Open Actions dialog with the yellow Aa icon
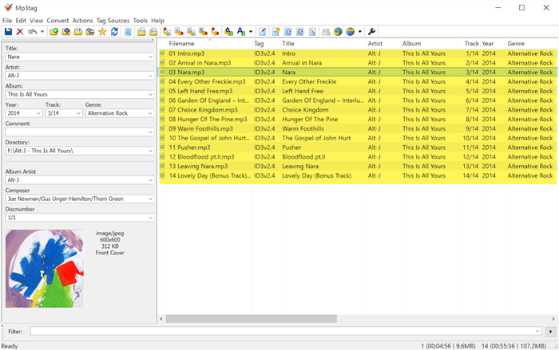The height and width of the screenshot is (350, 559). pos(229,32)
